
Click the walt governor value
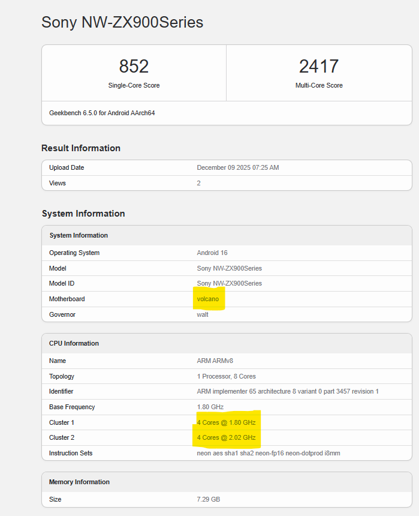(203, 314)
